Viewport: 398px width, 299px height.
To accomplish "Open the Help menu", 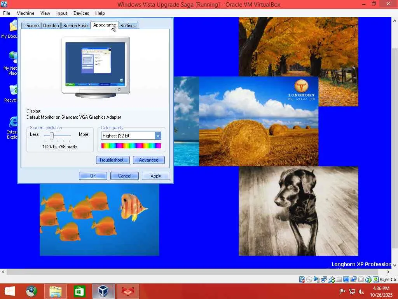I will [100, 13].
